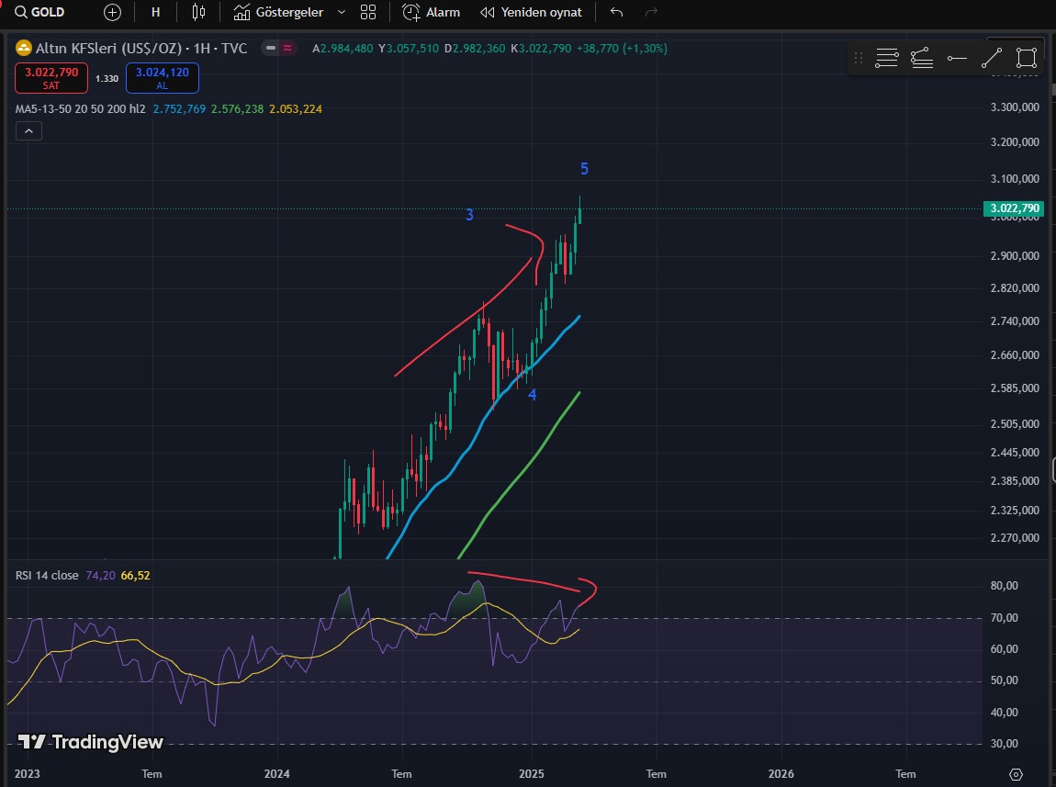Open the symbol search for GOLD
This screenshot has height=787, width=1056.
(41, 12)
